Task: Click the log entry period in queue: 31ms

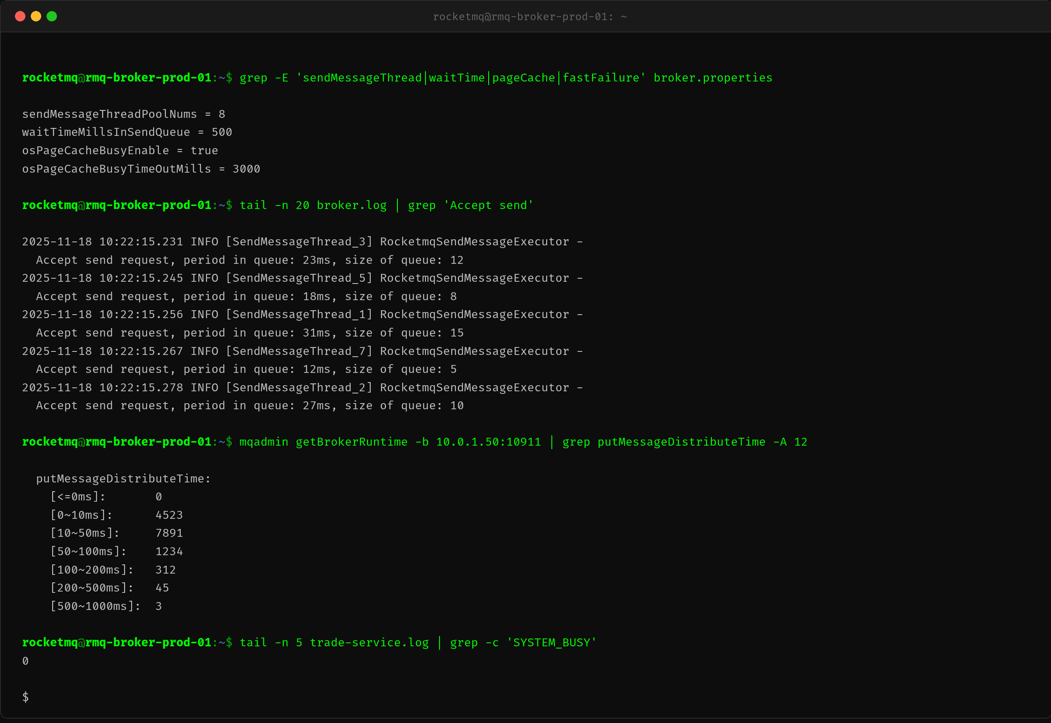Action: click(x=250, y=333)
